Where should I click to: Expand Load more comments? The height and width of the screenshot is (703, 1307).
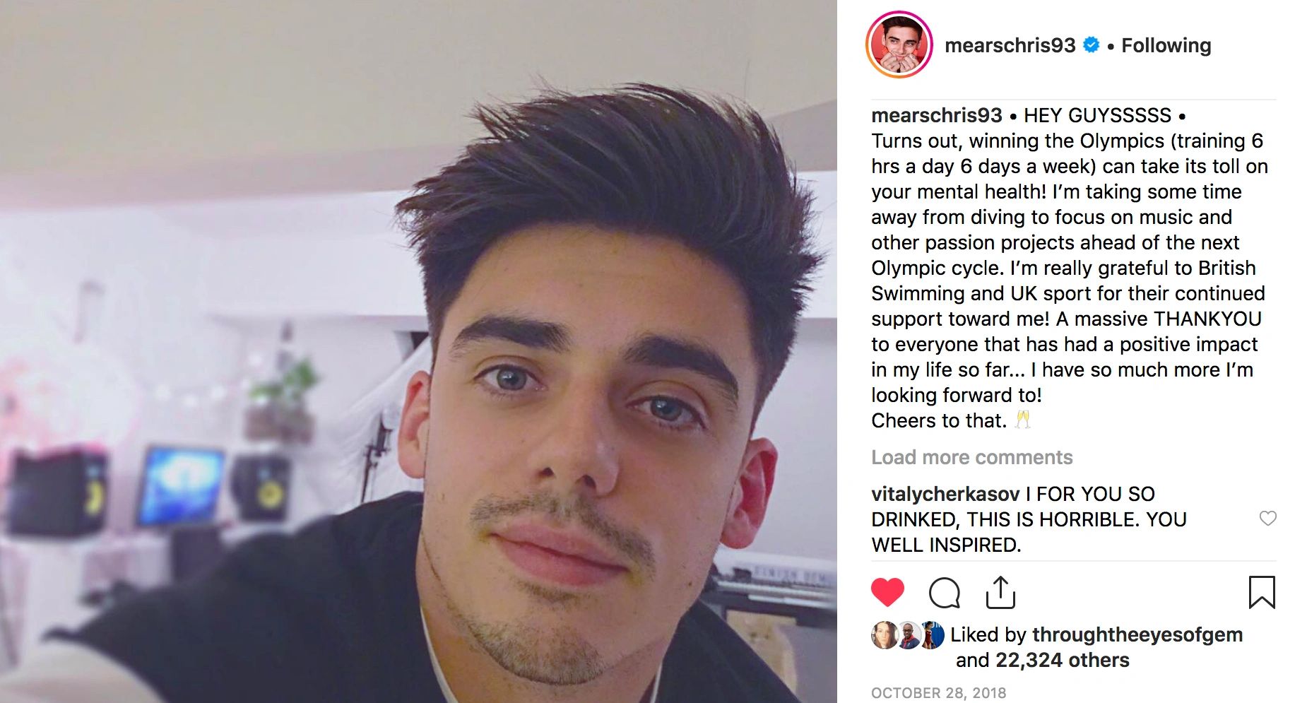pyautogui.click(x=971, y=457)
